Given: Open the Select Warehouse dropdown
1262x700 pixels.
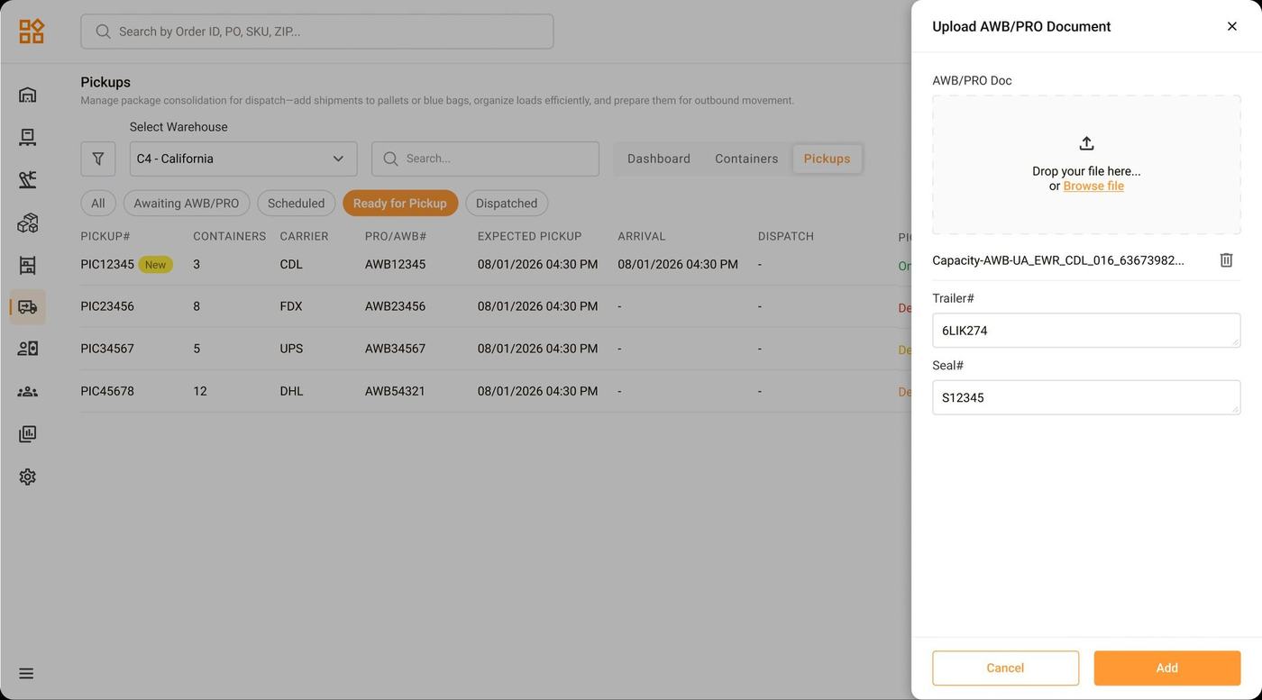Looking at the screenshot, I should click(x=243, y=159).
